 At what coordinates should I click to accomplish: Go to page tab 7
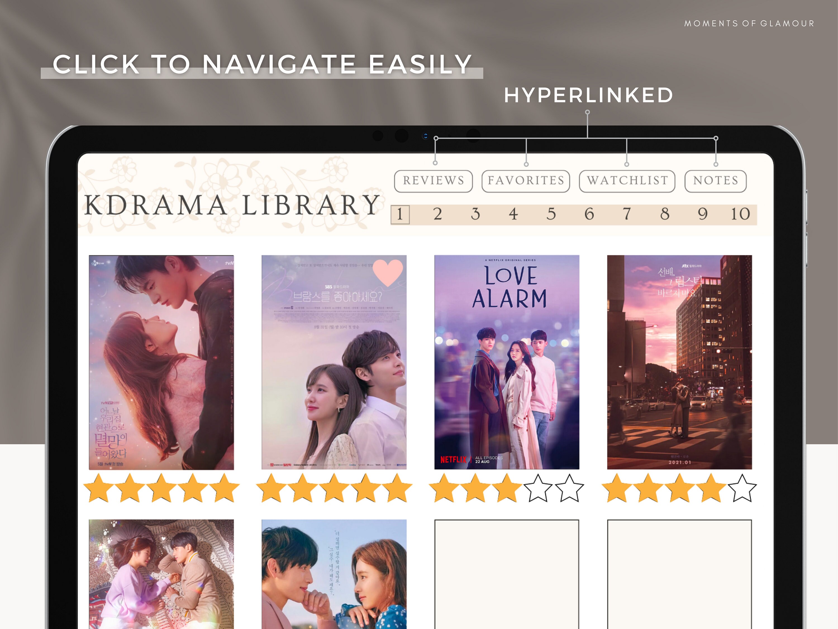coord(627,214)
